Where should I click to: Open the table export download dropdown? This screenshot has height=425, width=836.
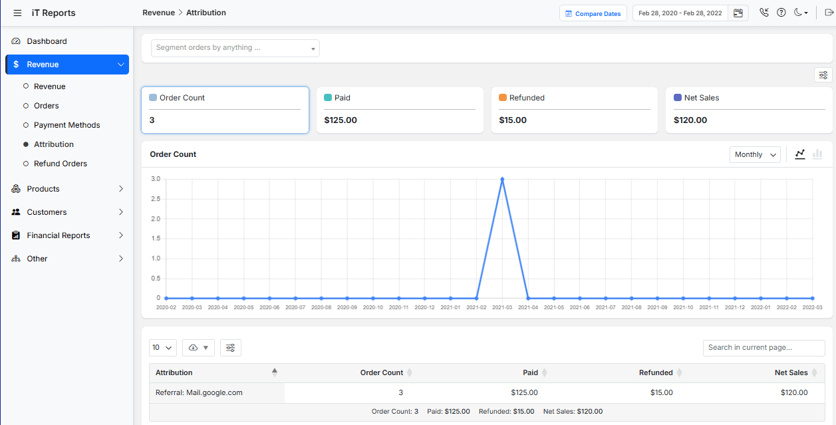(198, 348)
